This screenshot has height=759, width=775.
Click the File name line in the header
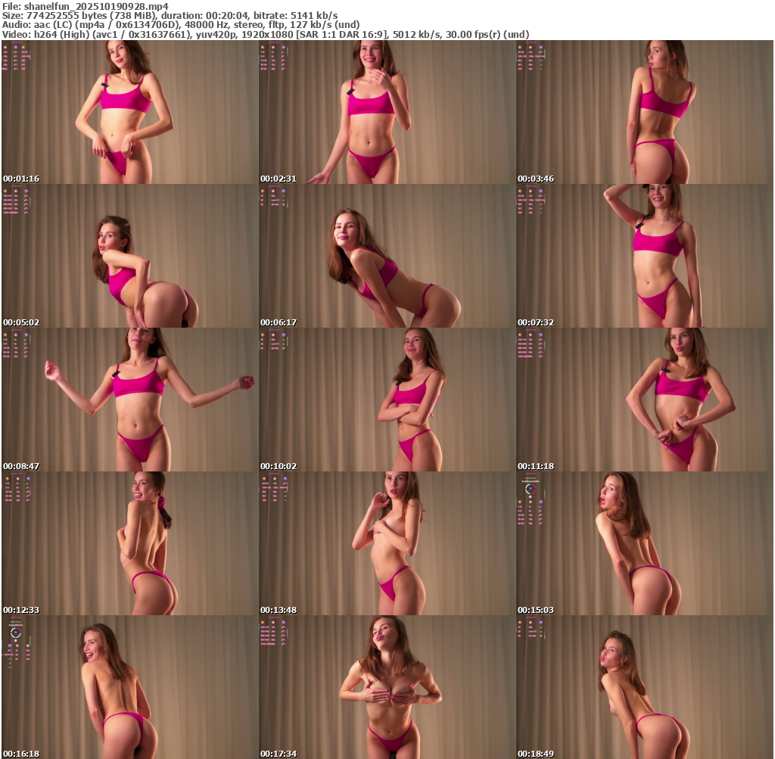(x=85, y=5)
